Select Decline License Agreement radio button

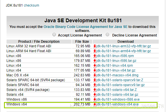click(107, 34)
